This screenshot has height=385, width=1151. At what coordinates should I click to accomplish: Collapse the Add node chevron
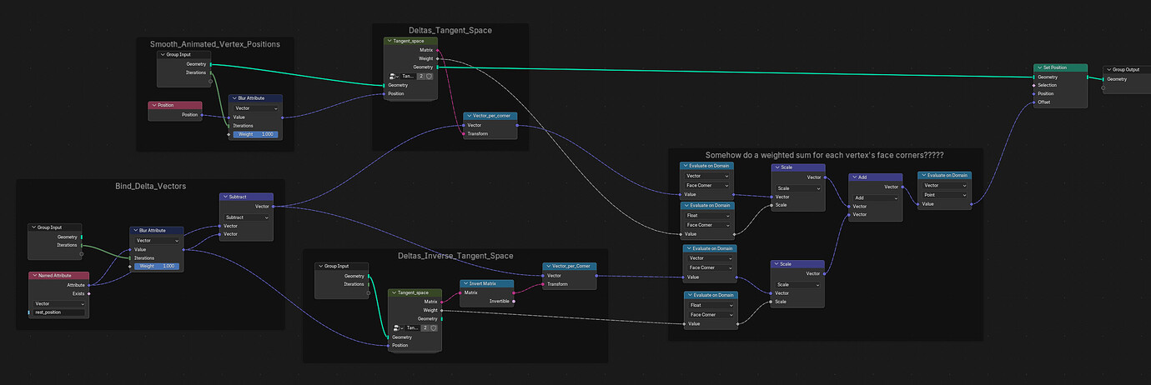tap(854, 177)
